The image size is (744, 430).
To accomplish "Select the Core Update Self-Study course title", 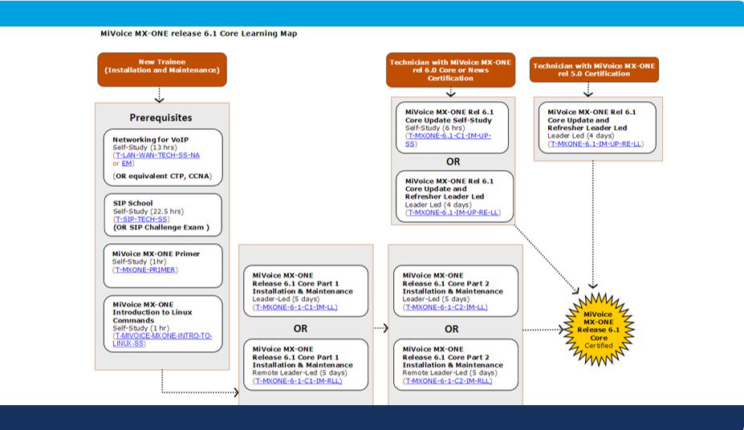I will click(449, 116).
